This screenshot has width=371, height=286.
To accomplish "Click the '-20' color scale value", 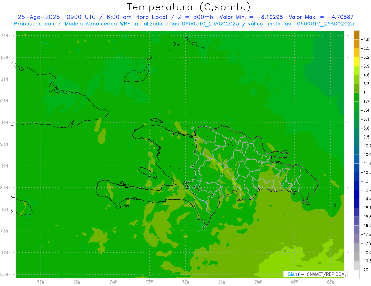I will tap(364, 270).
